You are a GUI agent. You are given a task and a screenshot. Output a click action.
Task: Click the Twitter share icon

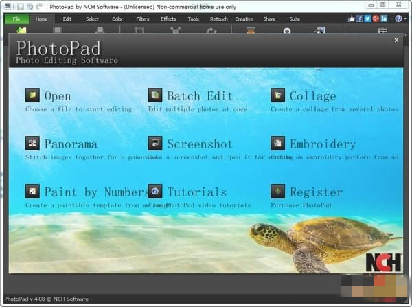tap(367, 19)
